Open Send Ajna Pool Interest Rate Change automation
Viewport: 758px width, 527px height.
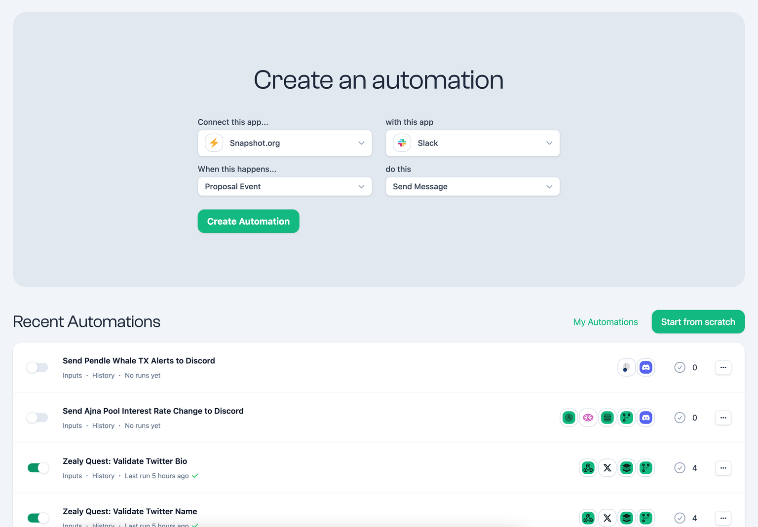tap(153, 411)
